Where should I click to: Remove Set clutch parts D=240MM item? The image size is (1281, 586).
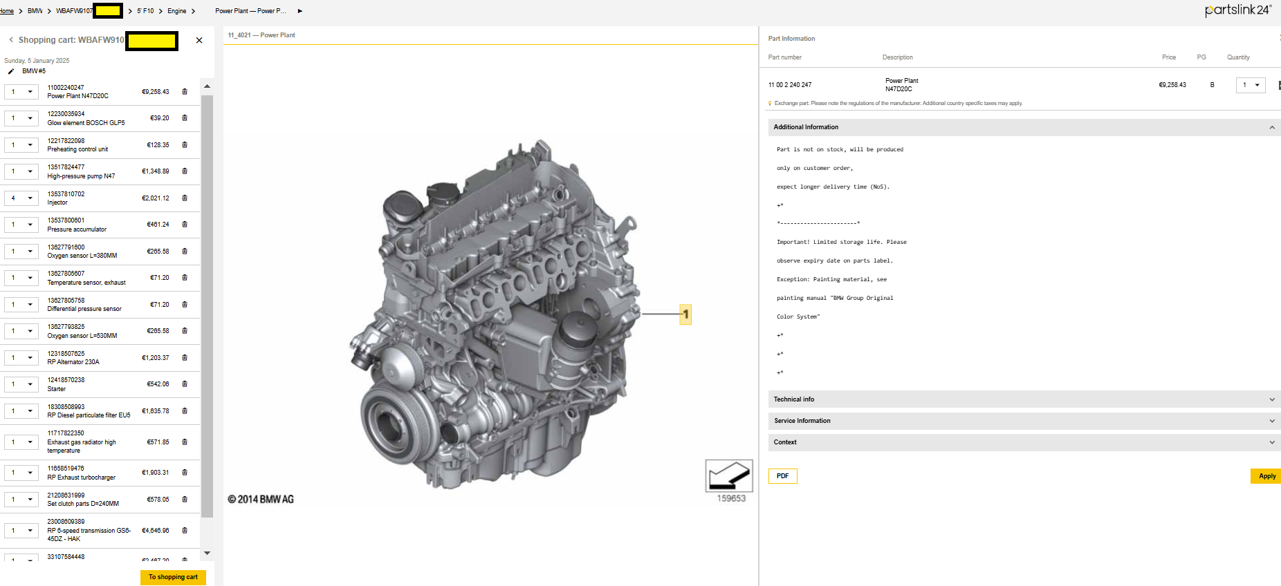pos(185,499)
